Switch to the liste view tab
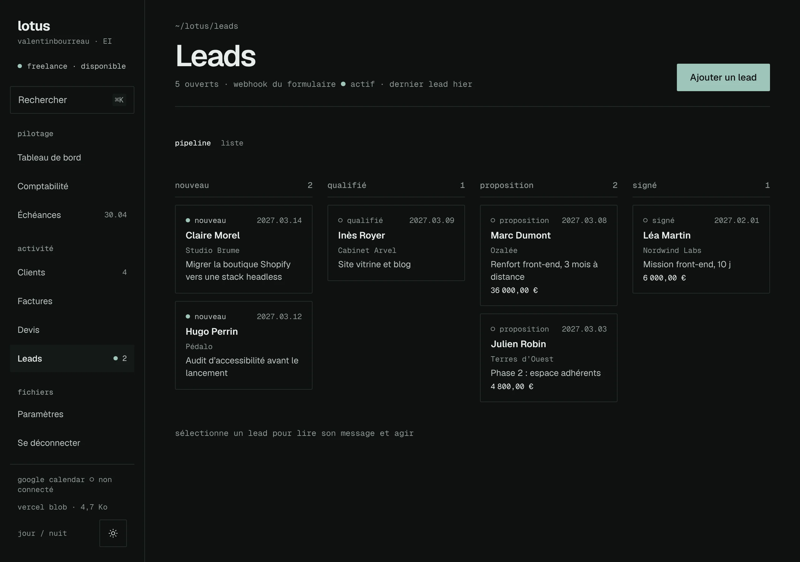Image resolution: width=800 pixels, height=562 pixels. pos(232,143)
